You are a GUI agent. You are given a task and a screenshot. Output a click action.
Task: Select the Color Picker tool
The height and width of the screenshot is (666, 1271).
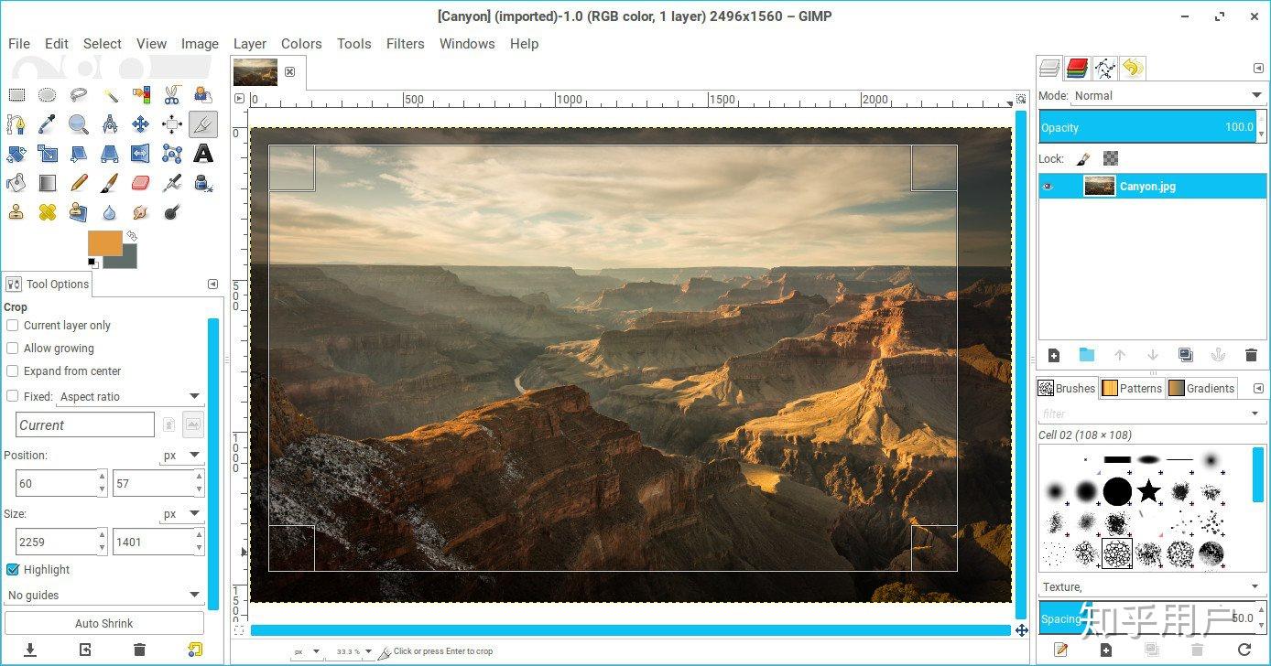tap(48, 124)
